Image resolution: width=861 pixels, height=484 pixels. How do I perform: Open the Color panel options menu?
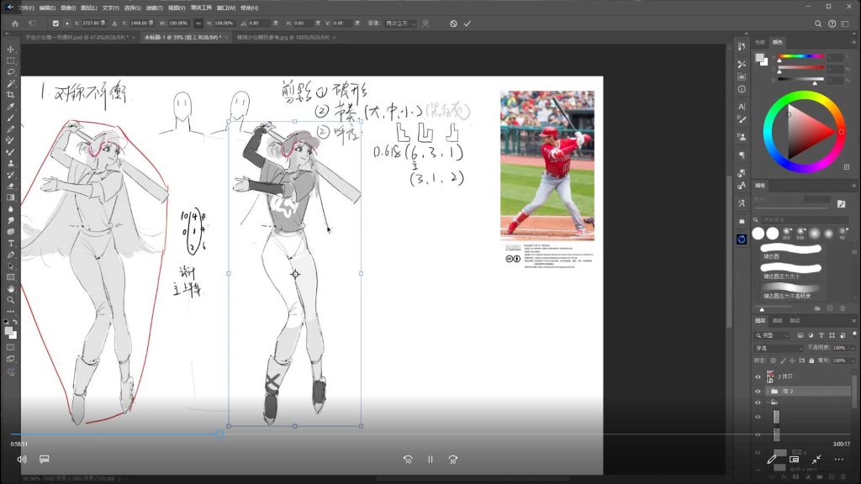(854, 42)
